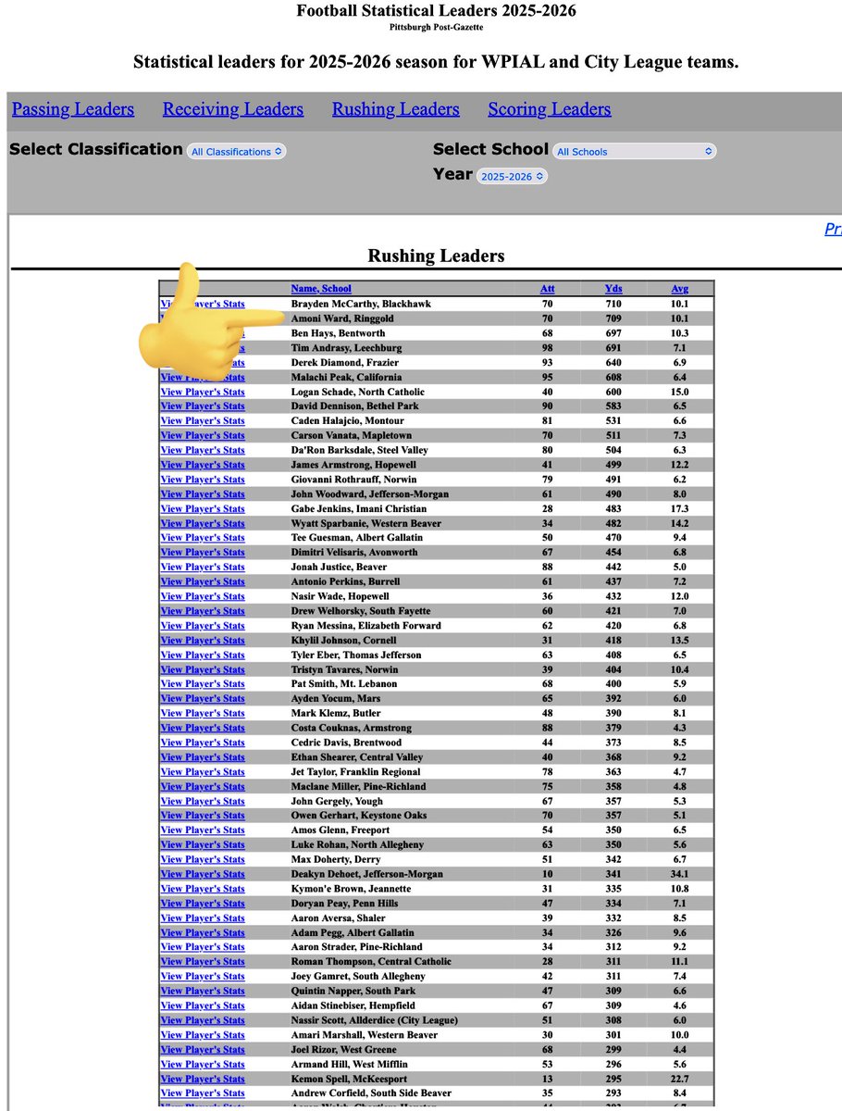This screenshot has width=842, height=1111.
Task: View Player's Stats for Caden Halajcio
Action: [x=203, y=420]
